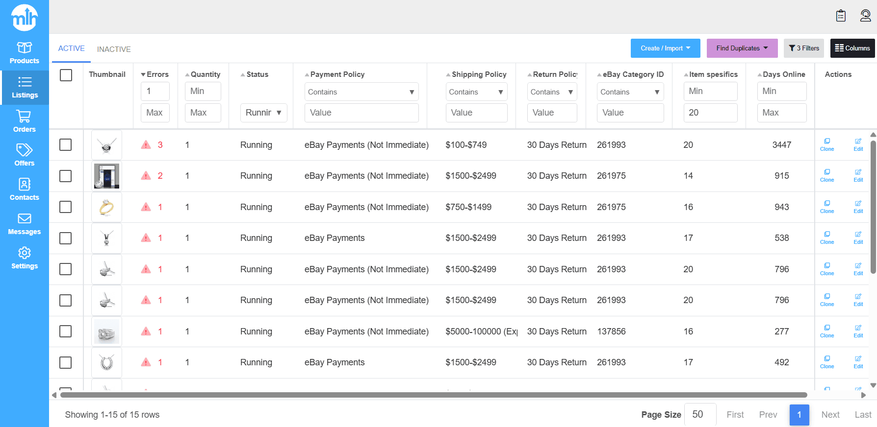Open the user account icon in header

[x=866, y=16]
